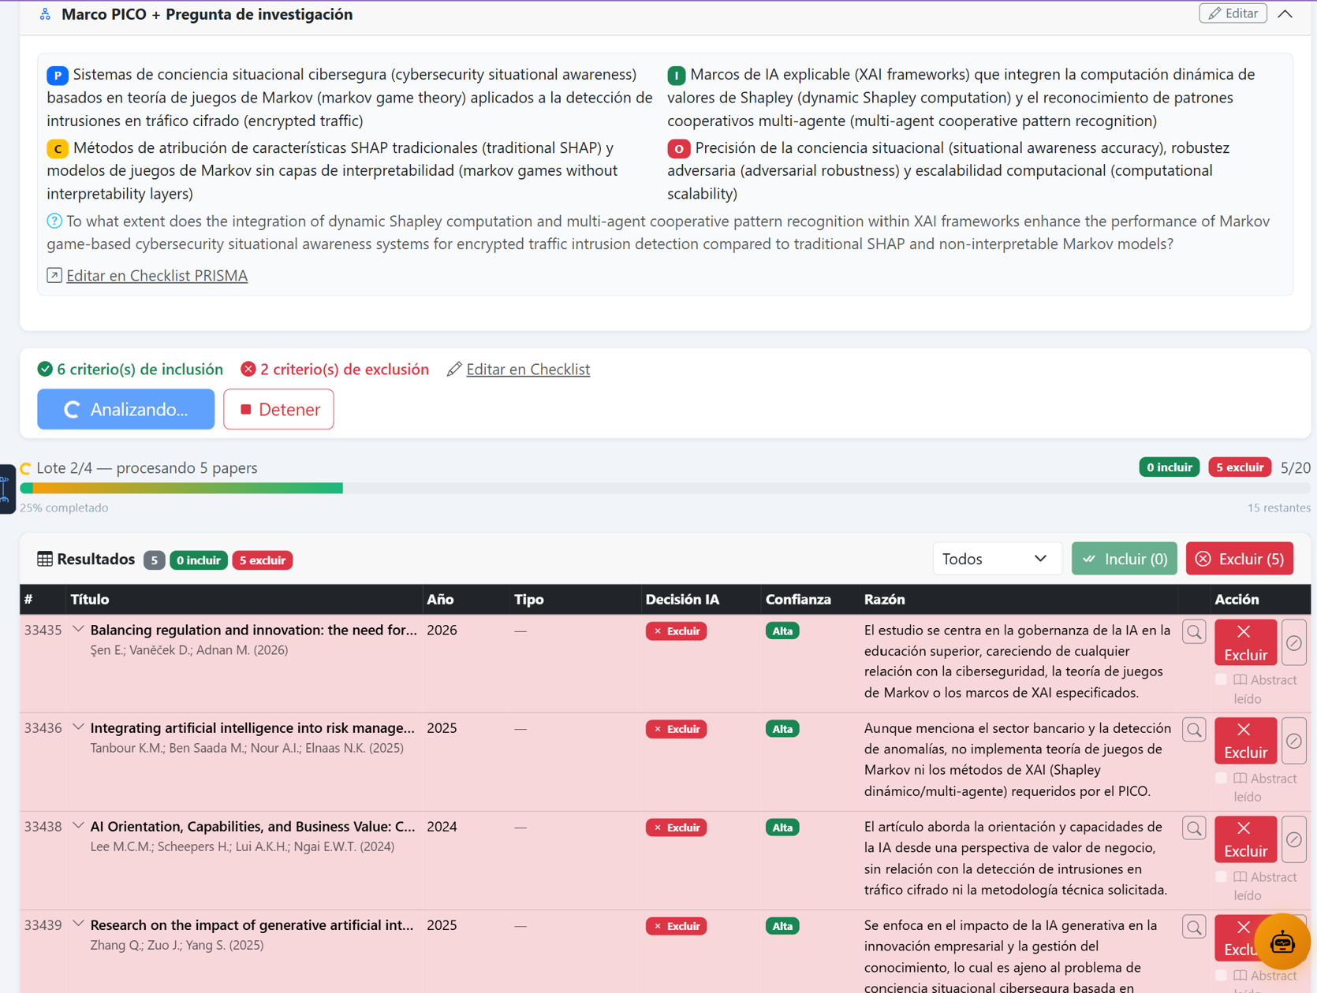This screenshot has height=993, width=1317.
Task: Click the circle-slash icon beside row 33436
Action: click(x=1294, y=741)
